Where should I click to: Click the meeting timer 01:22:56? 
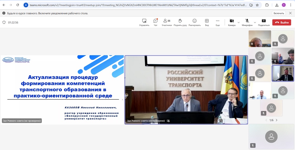pyautogui.click(x=13, y=22)
